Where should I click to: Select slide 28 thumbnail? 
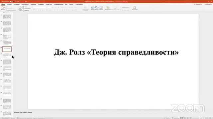[x=7, y=88]
